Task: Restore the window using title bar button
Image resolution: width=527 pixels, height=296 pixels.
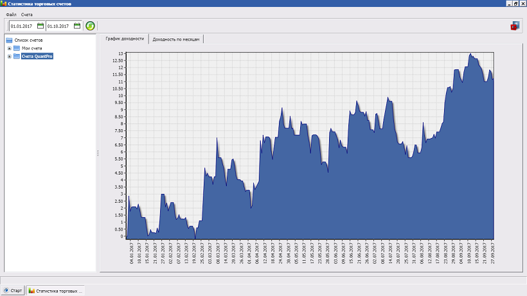Action: [x=515, y=3]
